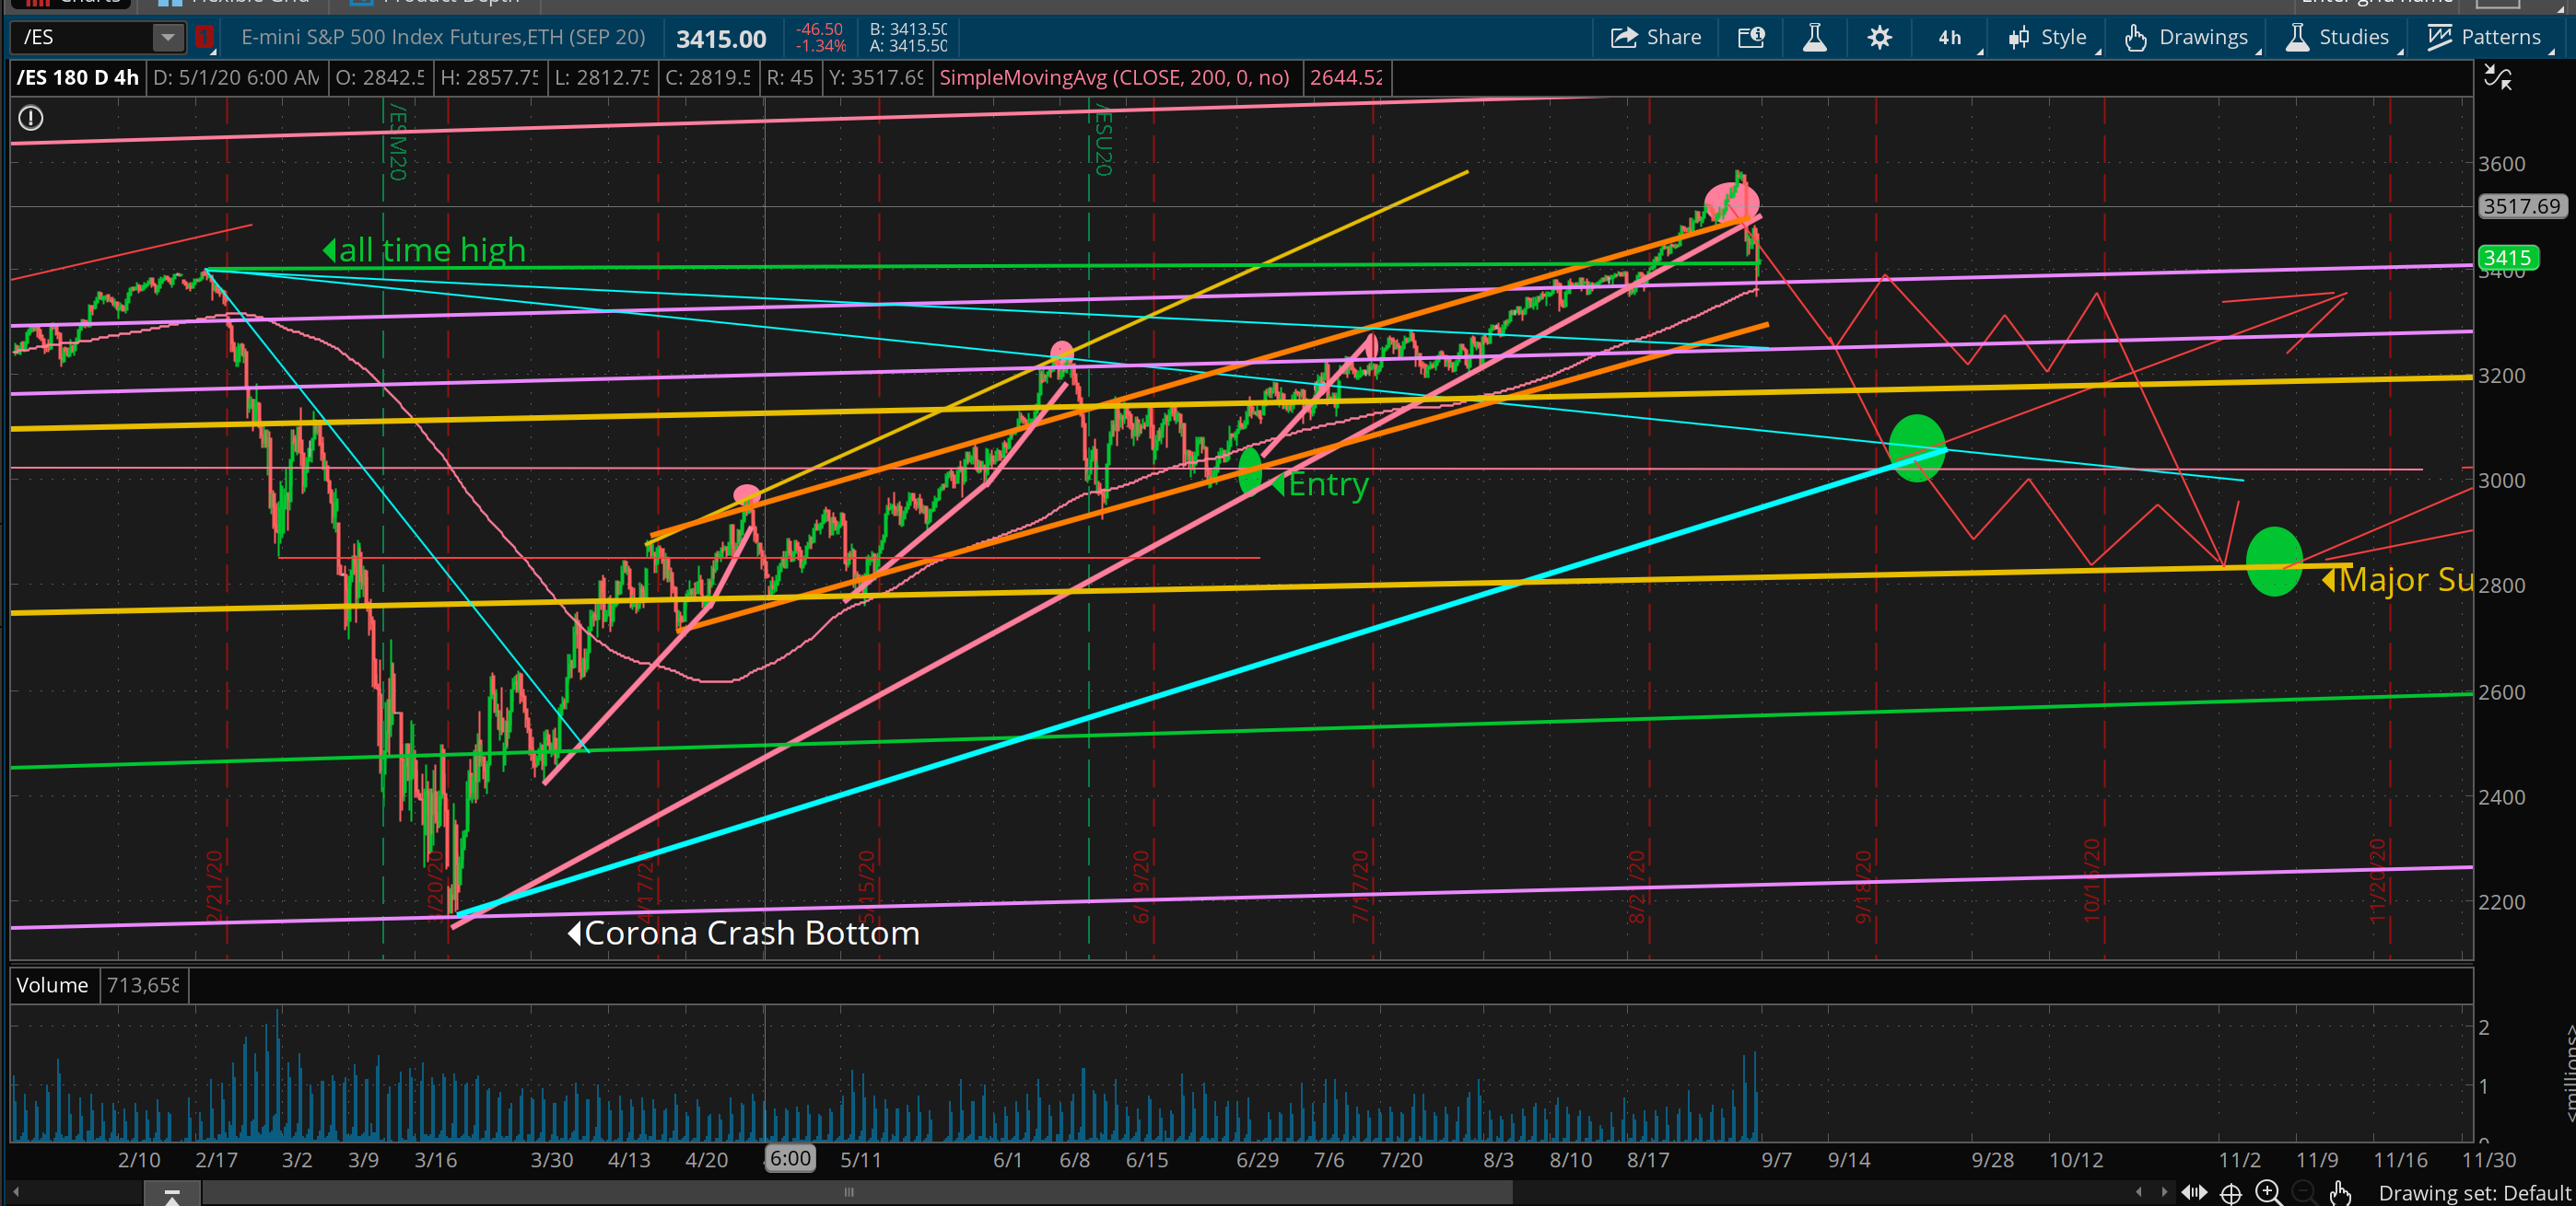
Task: Open chart settings gear icon
Action: 1879,37
